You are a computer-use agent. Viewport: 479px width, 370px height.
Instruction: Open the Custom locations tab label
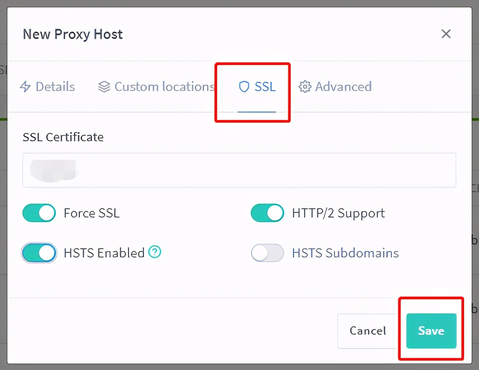click(164, 87)
